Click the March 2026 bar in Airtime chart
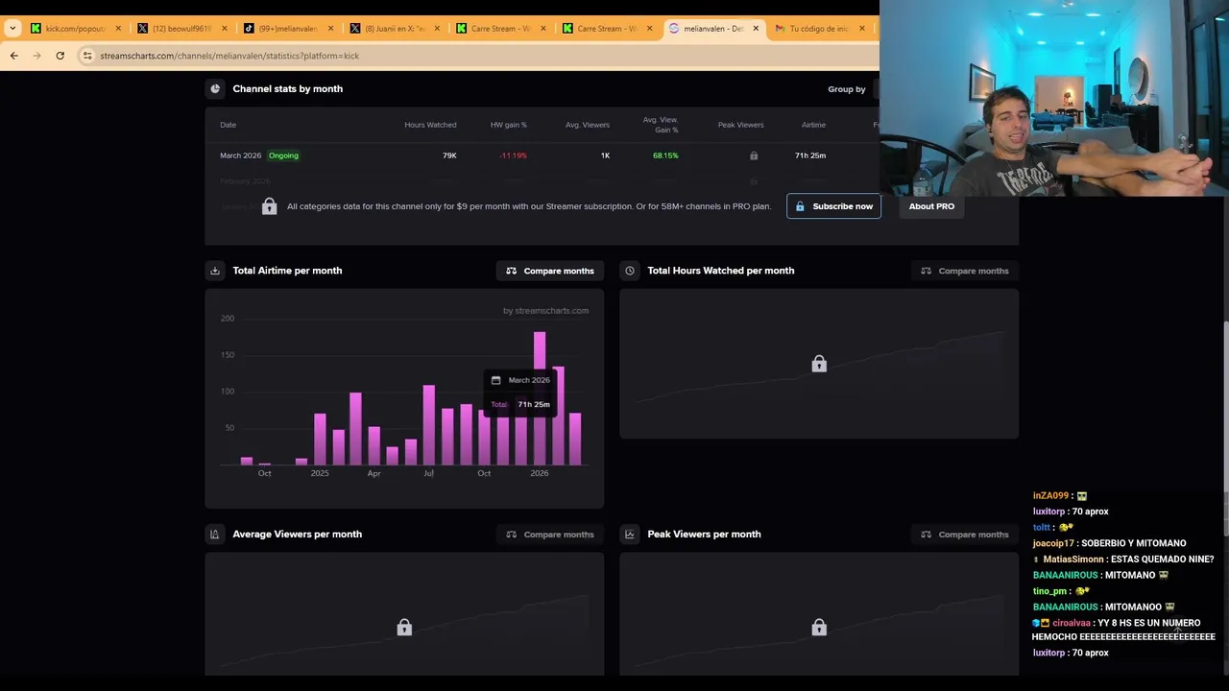Image resolution: width=1229 pixels, height=691 pixels. tap(575, 439)
